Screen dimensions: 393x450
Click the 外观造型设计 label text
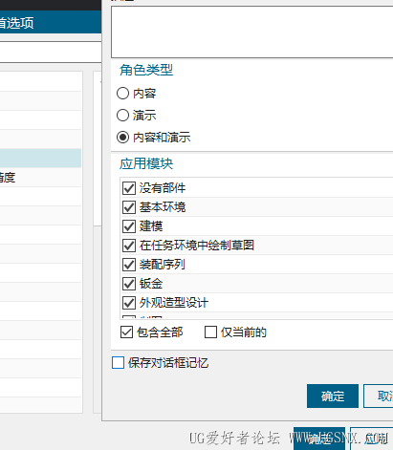click(x=174, y=303)
